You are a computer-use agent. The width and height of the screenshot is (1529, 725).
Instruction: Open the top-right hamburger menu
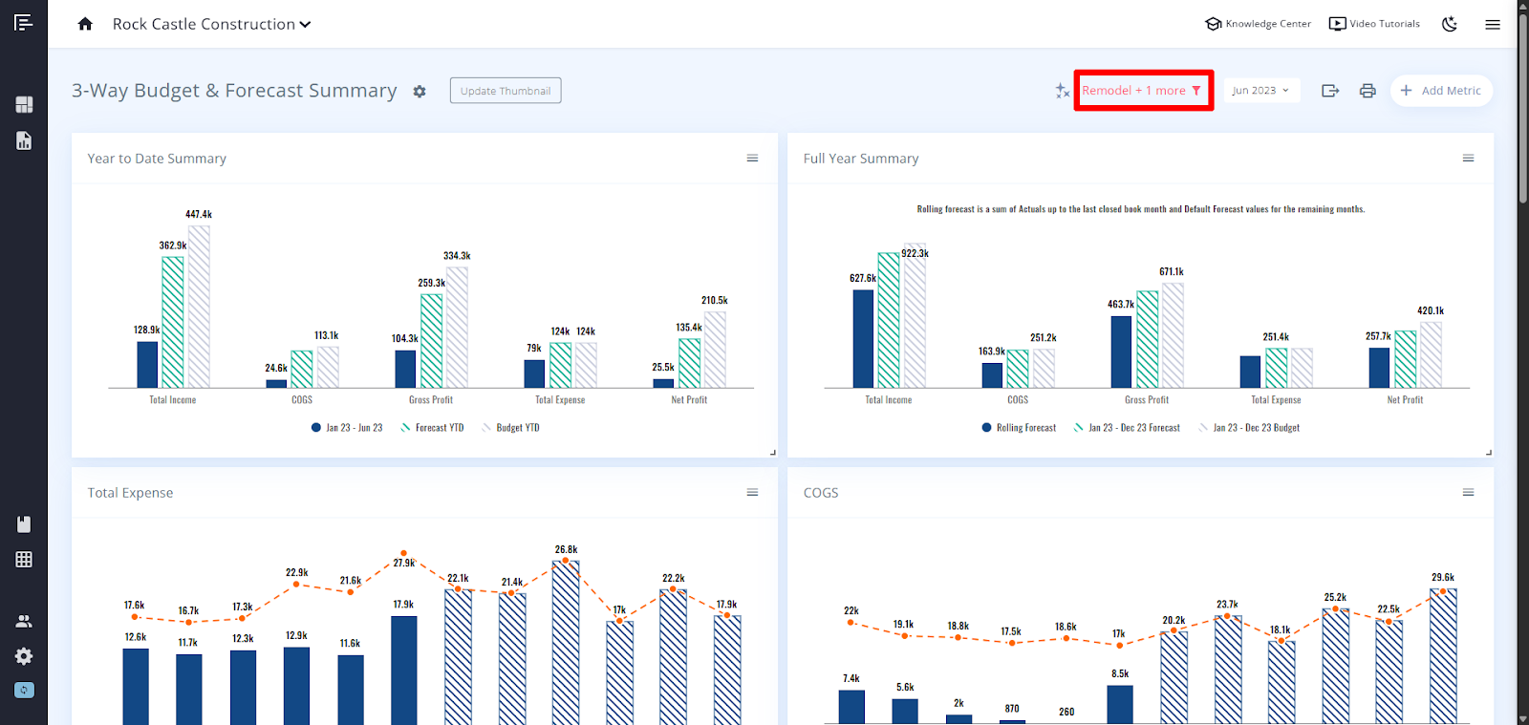pos(1493,24)
